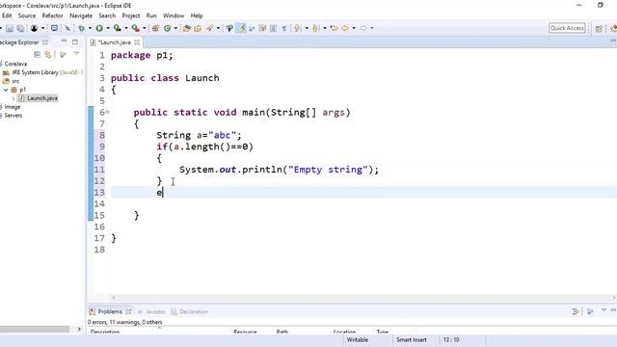The width and height of the screenshot is (617, 347).
Task: Click the Next Annotation icon
Action: coord(298,28)
